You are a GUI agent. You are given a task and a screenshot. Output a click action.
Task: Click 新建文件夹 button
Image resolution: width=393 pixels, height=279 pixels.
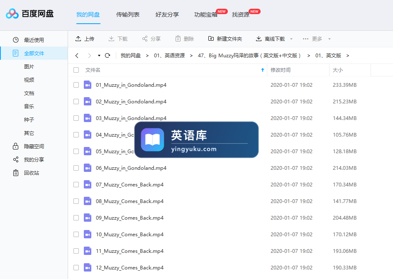[225, 39]
